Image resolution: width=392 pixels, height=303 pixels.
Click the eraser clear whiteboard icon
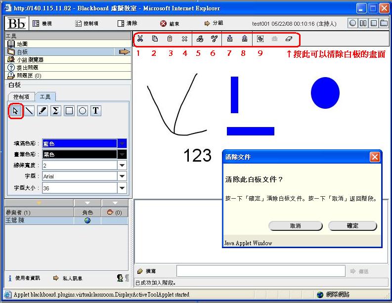[x=289, y=39]
